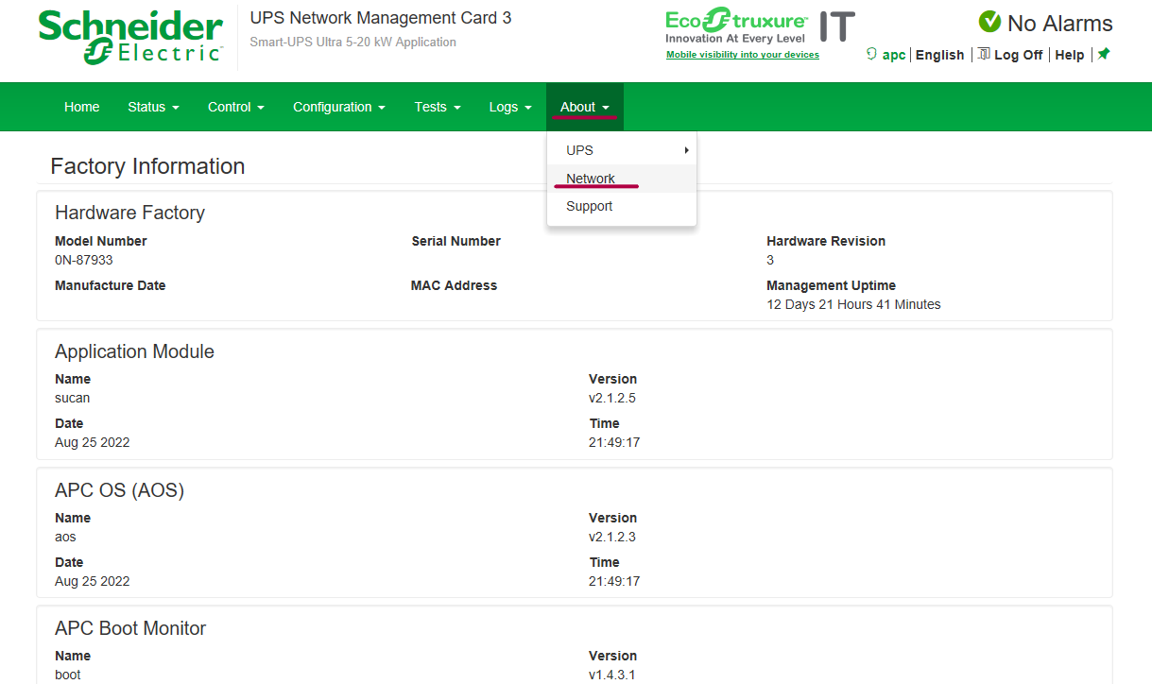The height and width of the screenshot is (684, 1152).
Task: Click the uptime value 12 Days 21 Hours 41 Minutes
Action: click(x=853, y=304)
